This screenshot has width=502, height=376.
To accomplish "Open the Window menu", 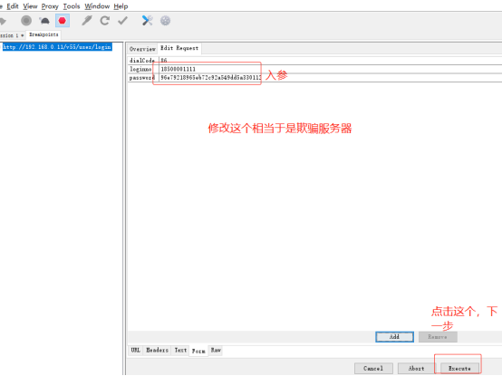I will [97, 6].
